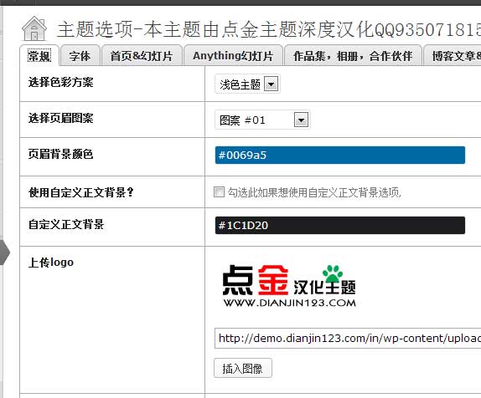Click the arrow button of the 选择色彩方案 dropdown
Viewport: 481px width, 398px height.
pos(272,84)
